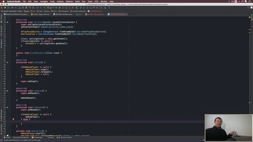Open the Structure side tool window

pyautogui.click(x=1, y=31)
